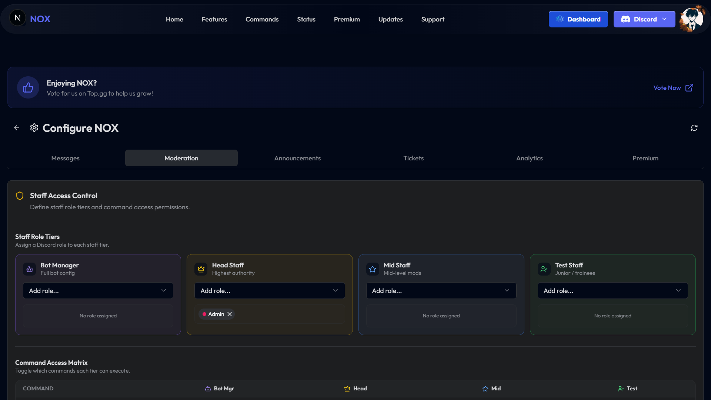Click the Discord logo icon in header button
The width and height of the screenshot is (711, 400).
pos(625,19)
